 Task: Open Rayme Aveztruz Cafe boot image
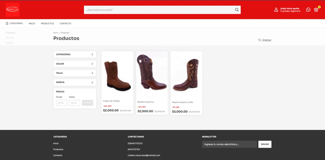pyautogui.click(x=186, y=75)
